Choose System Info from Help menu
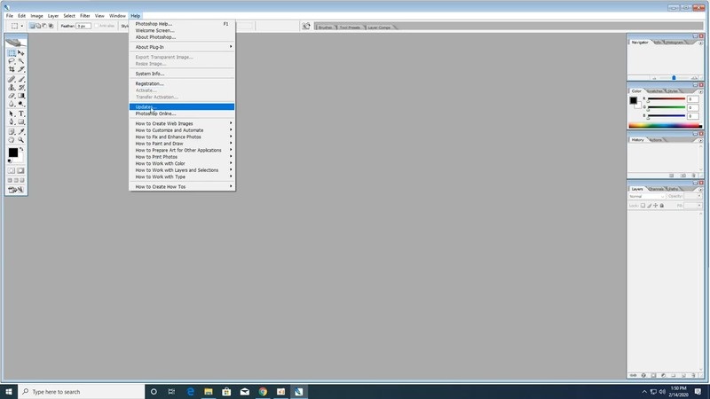710x399 pixels. click(x=150, y=74)
